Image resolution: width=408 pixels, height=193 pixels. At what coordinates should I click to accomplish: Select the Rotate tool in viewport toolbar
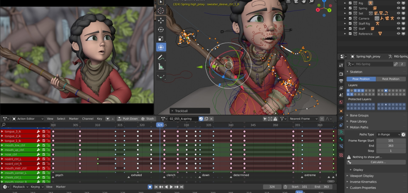(x=161, y=29)
